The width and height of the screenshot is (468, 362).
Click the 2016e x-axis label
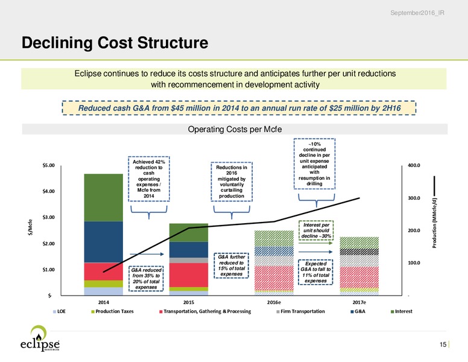coord(274,302)
